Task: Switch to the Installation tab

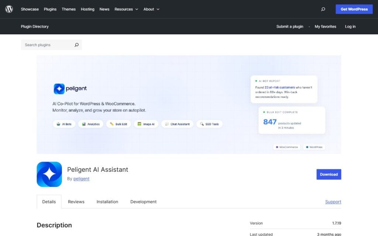Action: pyautogui.click(x=107, y=202)
